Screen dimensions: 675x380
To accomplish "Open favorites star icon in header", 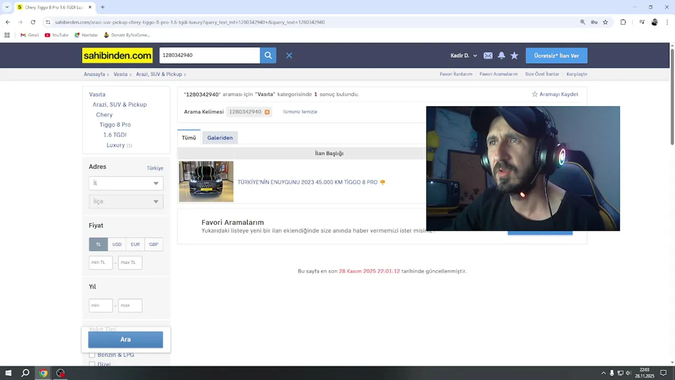I will coord(514,55).
